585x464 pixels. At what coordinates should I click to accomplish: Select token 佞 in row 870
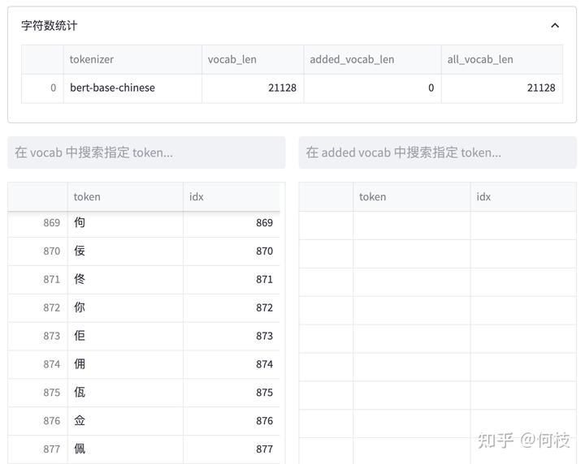pos(125,251)
